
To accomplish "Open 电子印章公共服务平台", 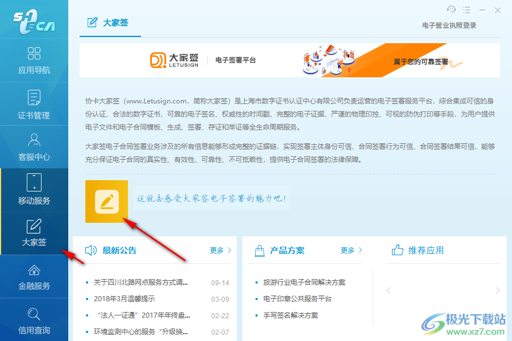I will [x=298, y=298].
